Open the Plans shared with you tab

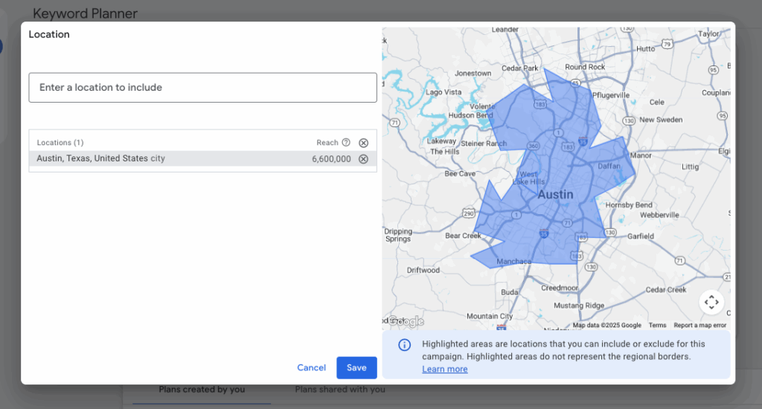[340, 389]
